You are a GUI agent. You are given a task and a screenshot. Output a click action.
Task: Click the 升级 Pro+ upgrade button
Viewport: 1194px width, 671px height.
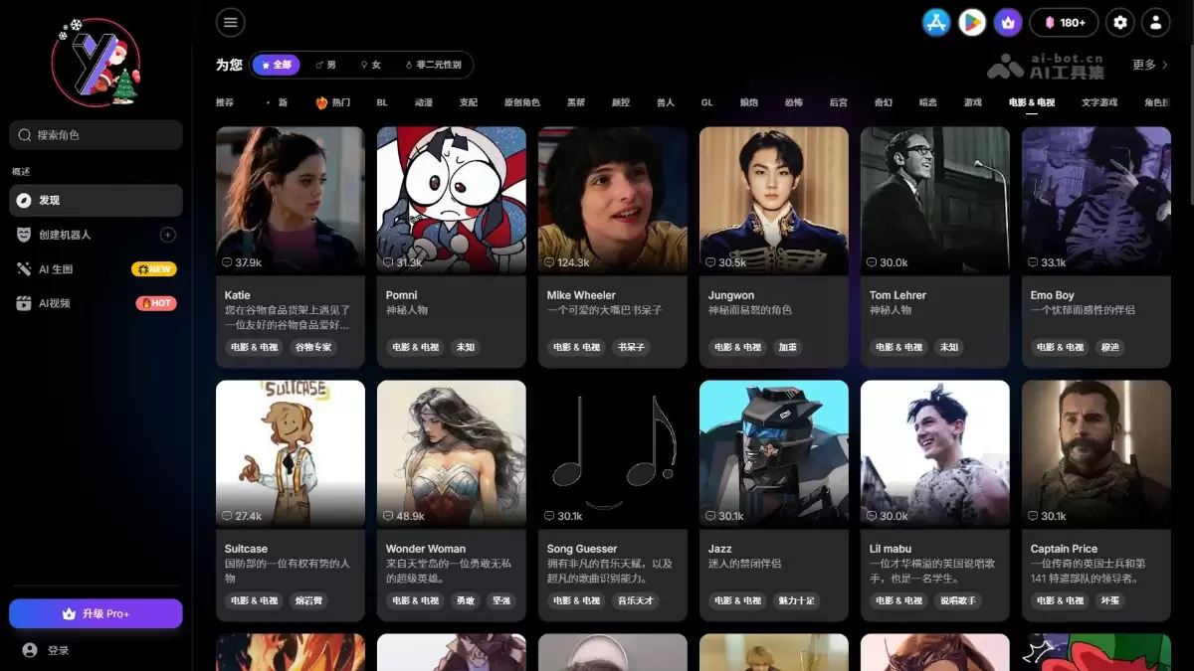[x=96, y=613]
